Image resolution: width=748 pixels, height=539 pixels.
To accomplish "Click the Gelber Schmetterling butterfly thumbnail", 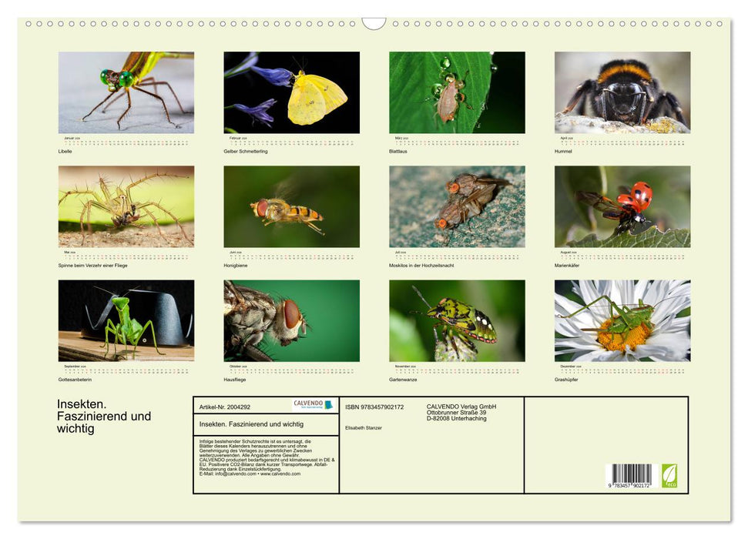I will [291, 94].
